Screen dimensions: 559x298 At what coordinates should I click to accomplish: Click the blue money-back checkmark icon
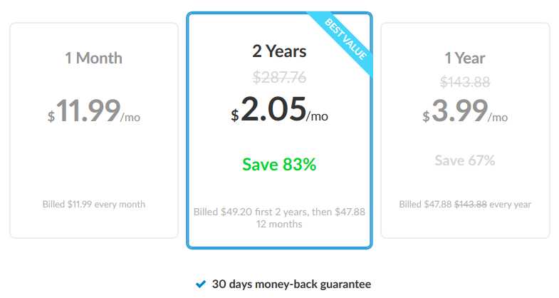[x=201, y=284]
